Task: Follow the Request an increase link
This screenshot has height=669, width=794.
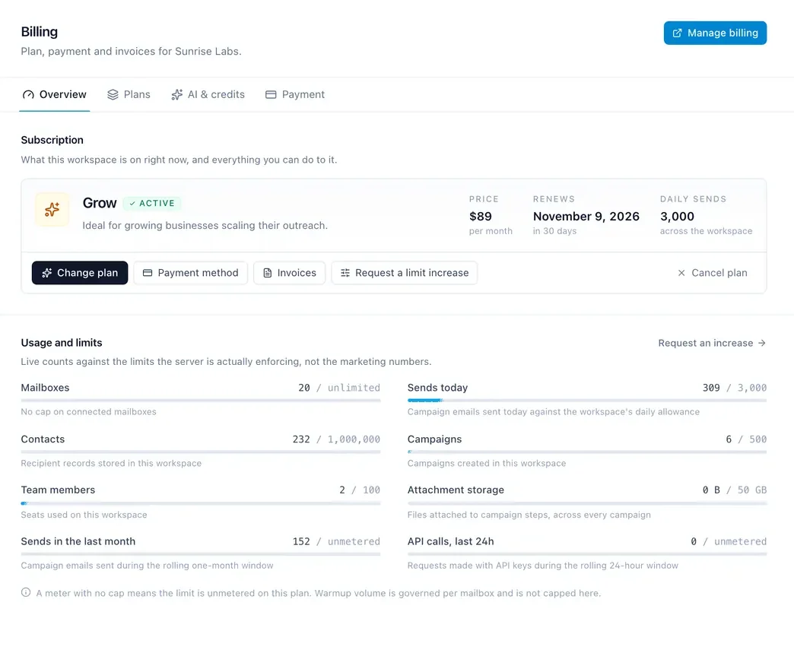Action: click(x=712, y=343)
